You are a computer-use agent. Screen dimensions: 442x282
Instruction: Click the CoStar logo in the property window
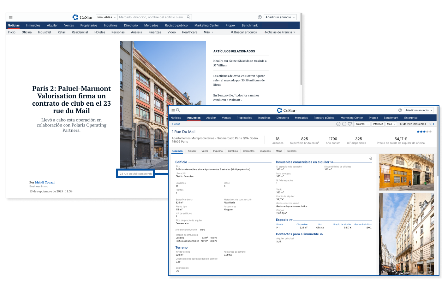[287, 110]
